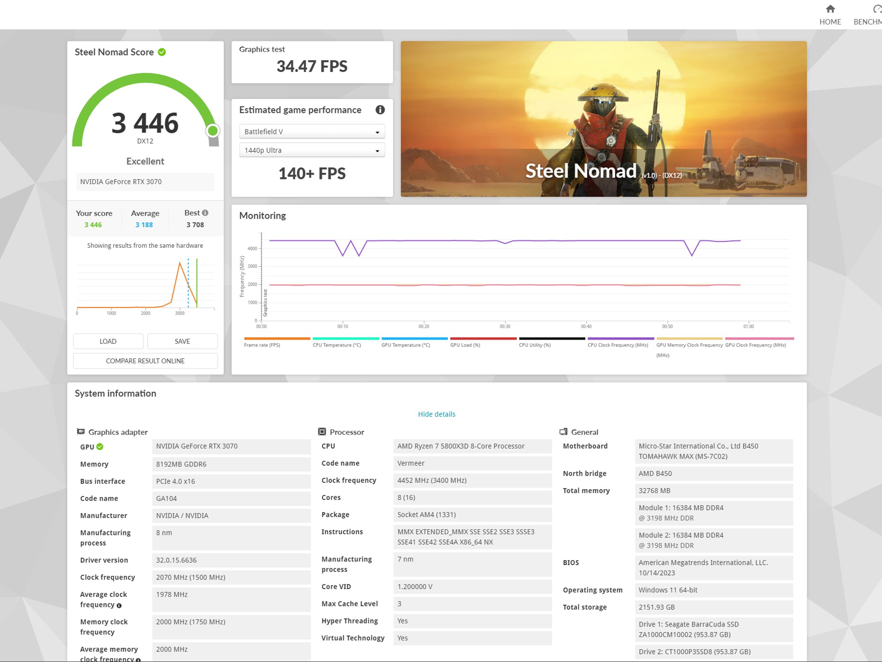Click the info icon next to Best score
The image size is (882, 662).
(x=205, y=213)
